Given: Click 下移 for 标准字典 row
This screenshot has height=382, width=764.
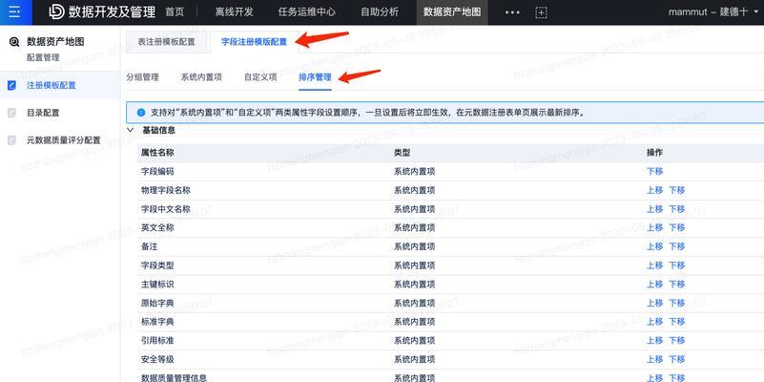Looking at the screenshot, I should point(676,322).
